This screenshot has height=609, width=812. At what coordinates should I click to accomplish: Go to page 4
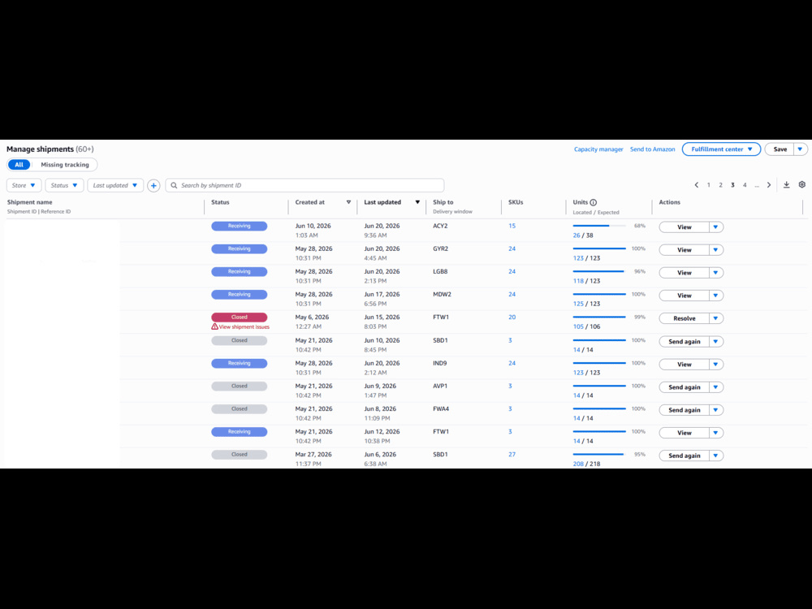point(745,185)
